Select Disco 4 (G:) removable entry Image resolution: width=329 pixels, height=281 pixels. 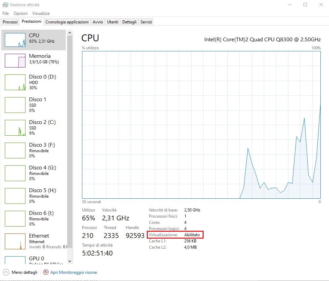[33, 173]
